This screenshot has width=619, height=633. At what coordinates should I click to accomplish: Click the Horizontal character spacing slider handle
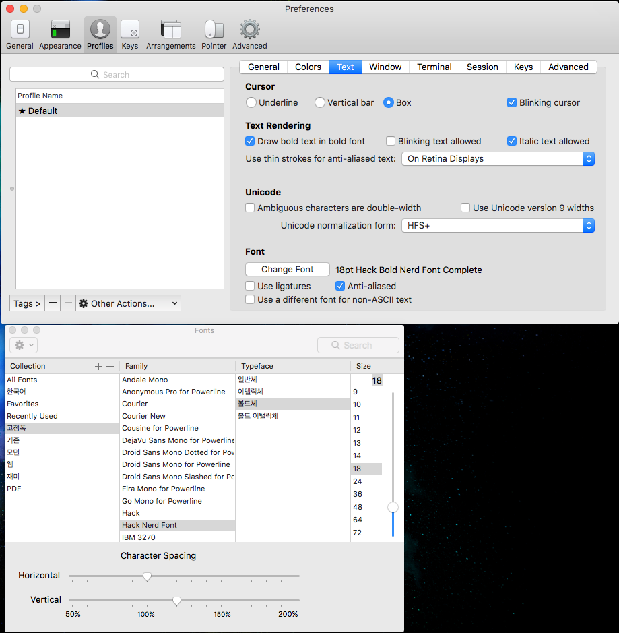pyautogui.click(x=147, y=576)
